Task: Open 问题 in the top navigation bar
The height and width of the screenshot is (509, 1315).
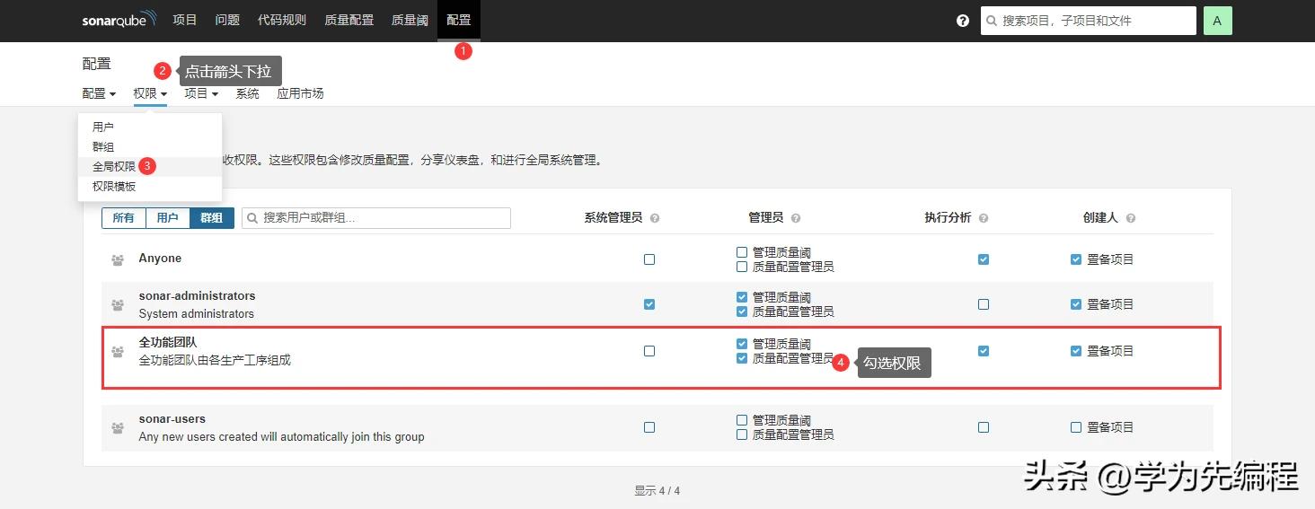Action: 227,21
